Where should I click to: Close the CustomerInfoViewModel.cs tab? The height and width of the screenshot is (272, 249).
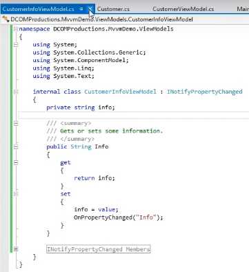[90, 9]
